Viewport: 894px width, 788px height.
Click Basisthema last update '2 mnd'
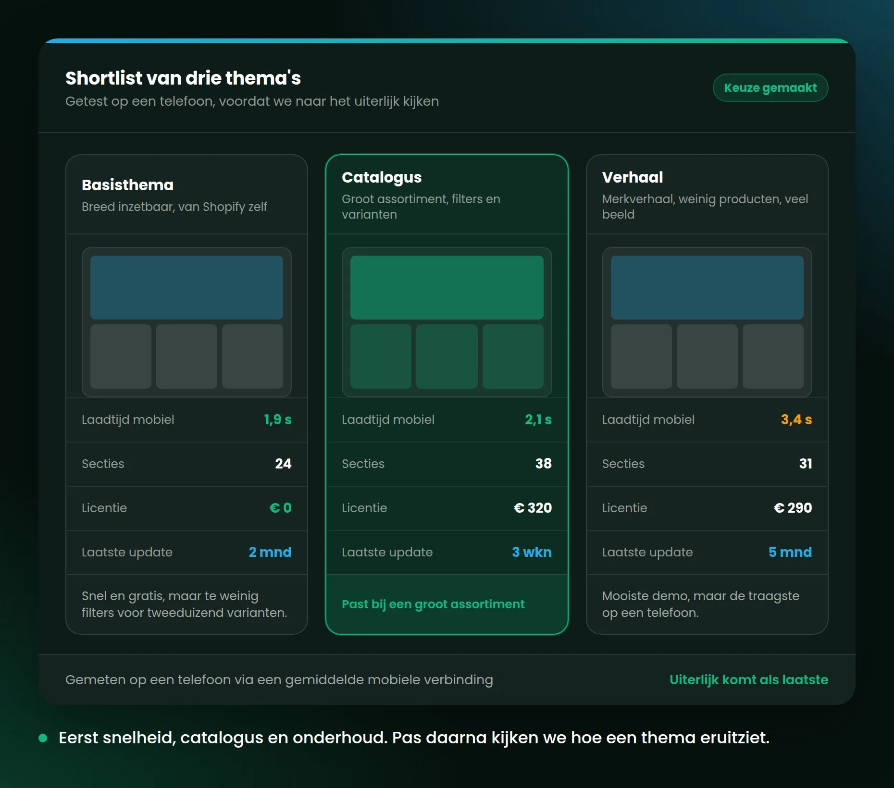tap(270, 552)
